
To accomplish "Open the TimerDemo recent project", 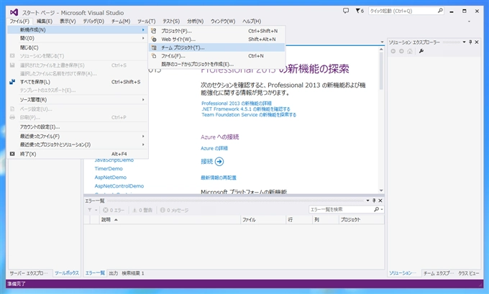I will point(109,169).
